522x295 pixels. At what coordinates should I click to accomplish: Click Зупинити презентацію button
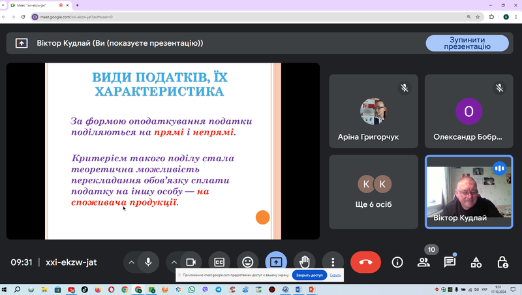[467, 43]
